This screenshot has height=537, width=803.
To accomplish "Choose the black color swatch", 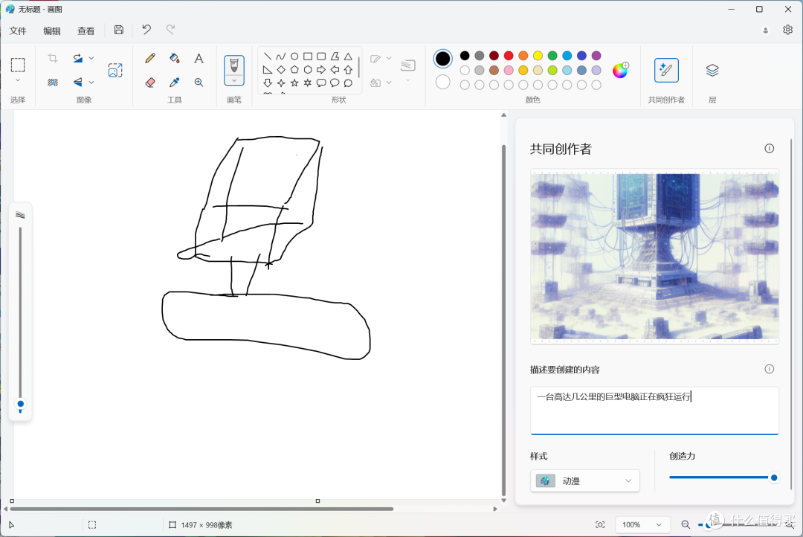I will 465,55.
